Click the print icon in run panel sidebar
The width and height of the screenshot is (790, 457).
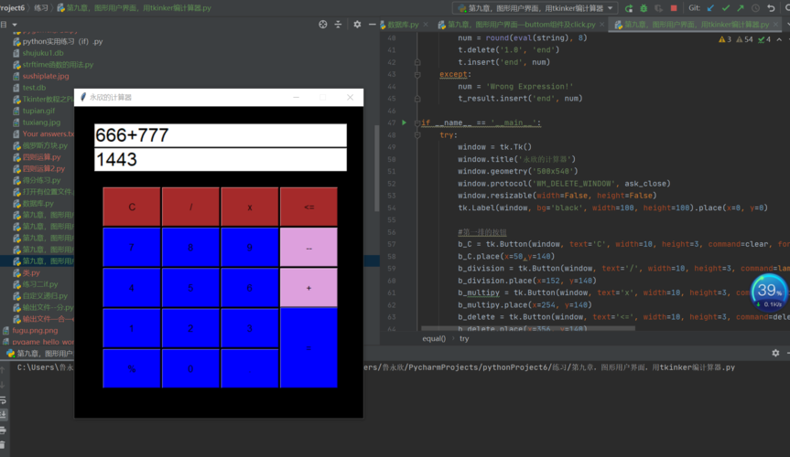point(3,430)
